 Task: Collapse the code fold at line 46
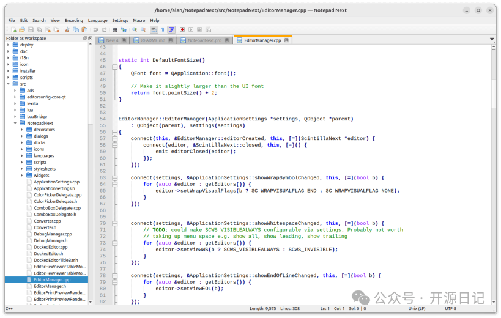[x=115, y=67]
